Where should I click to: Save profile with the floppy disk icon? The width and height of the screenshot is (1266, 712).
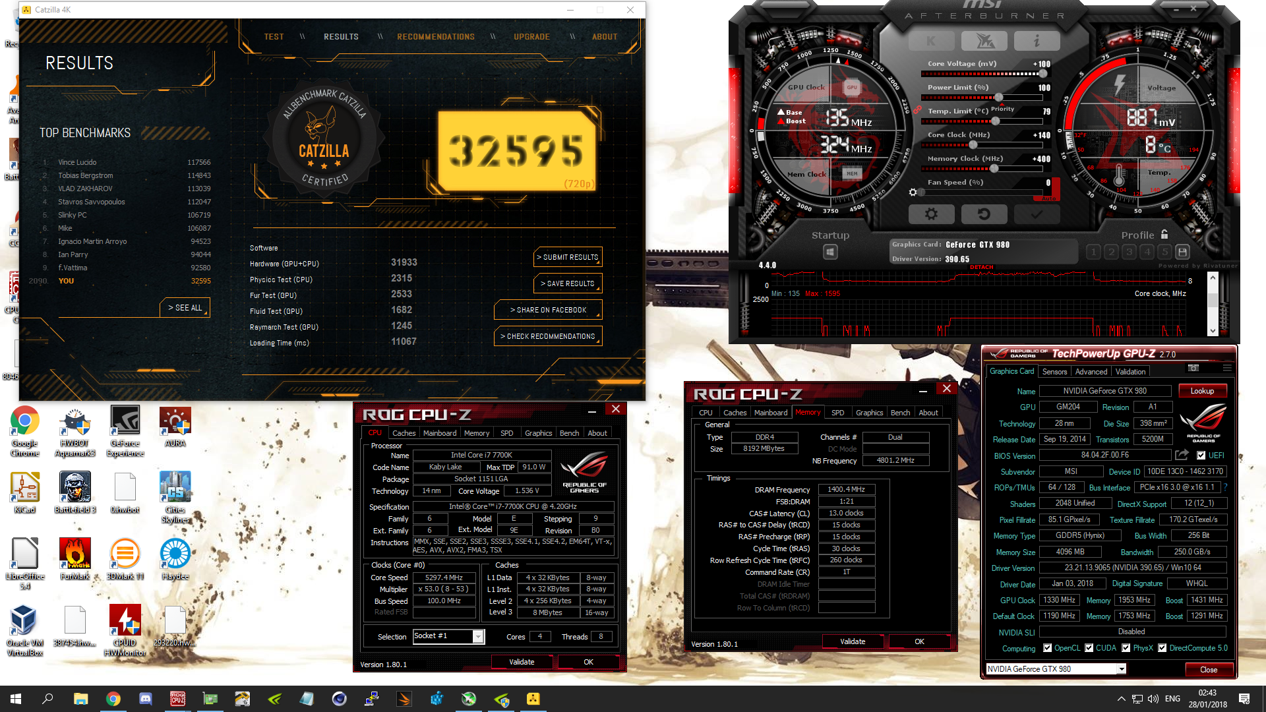[1182, 252]
